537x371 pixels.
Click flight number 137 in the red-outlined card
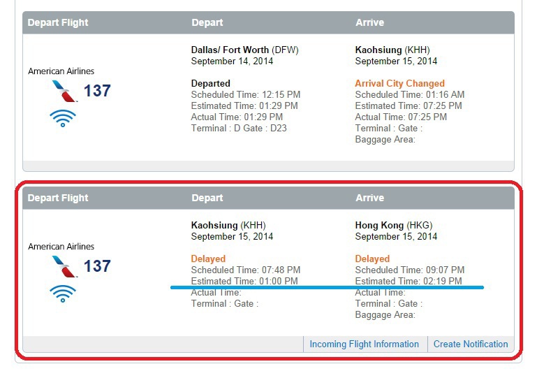tap(97, 266)
